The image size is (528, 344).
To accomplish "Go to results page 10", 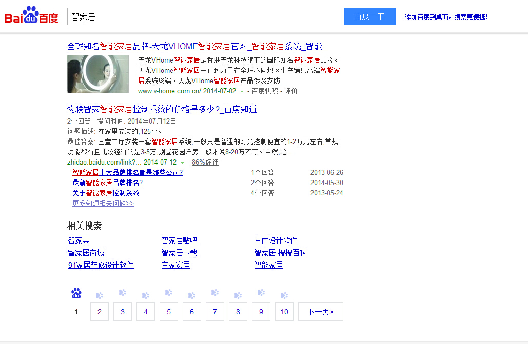I will (284, 312).
